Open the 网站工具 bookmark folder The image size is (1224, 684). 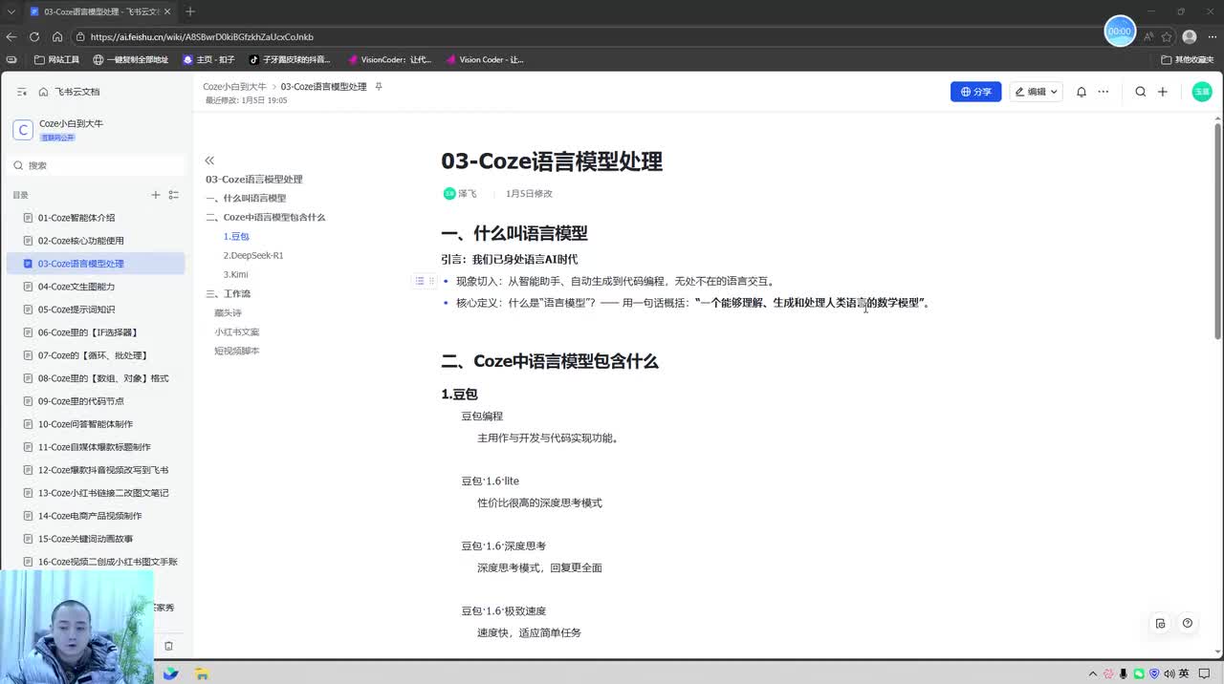56,59
